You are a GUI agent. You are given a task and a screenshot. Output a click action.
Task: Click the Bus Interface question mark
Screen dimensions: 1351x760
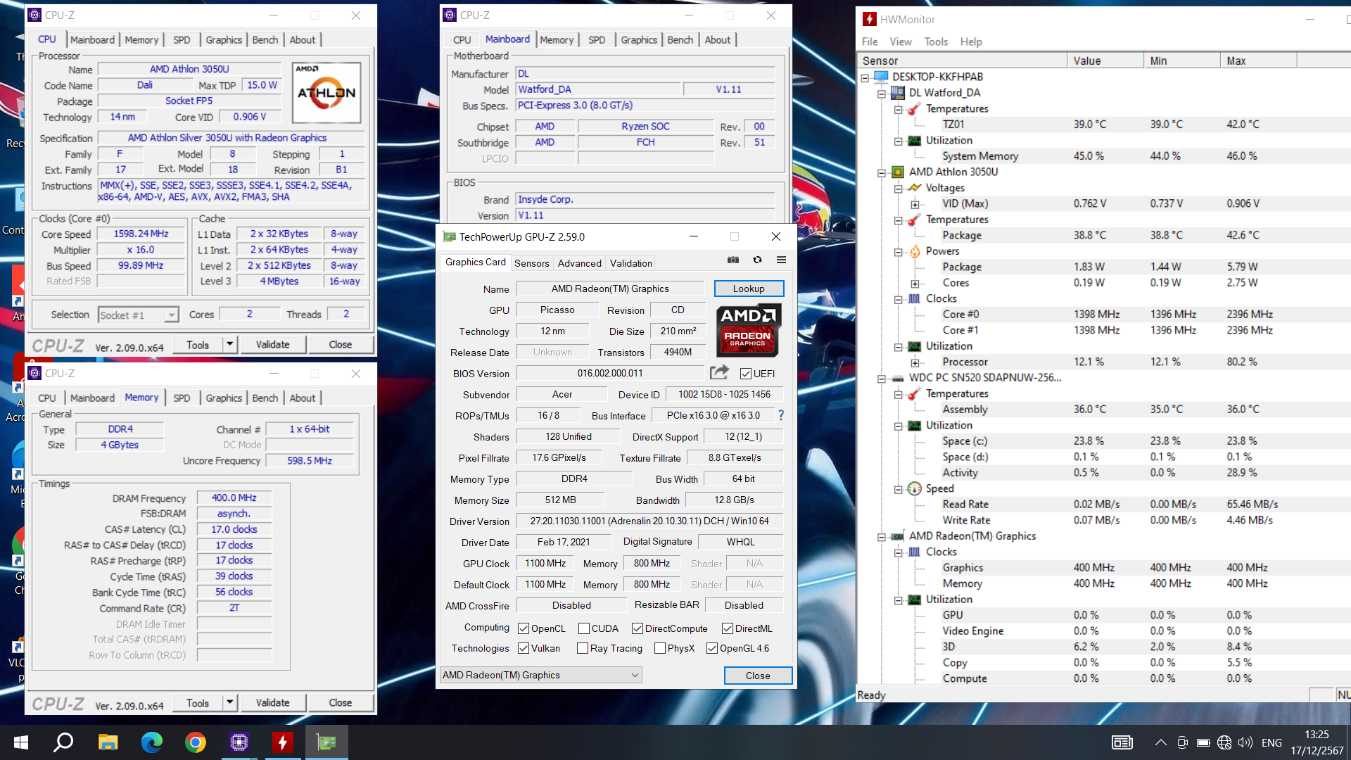coord(781,415)
